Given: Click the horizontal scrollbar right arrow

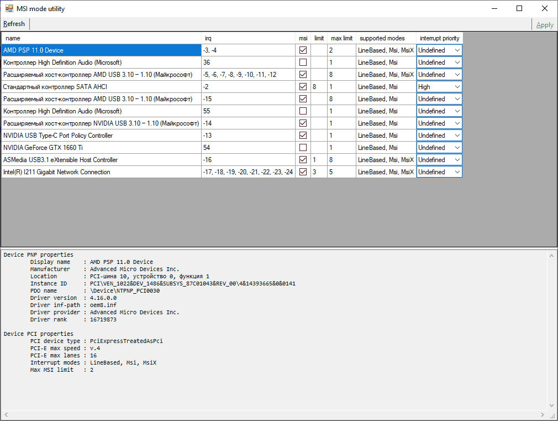Looking at the screenshot, I should pyautogui.click(x=543, y=414).
